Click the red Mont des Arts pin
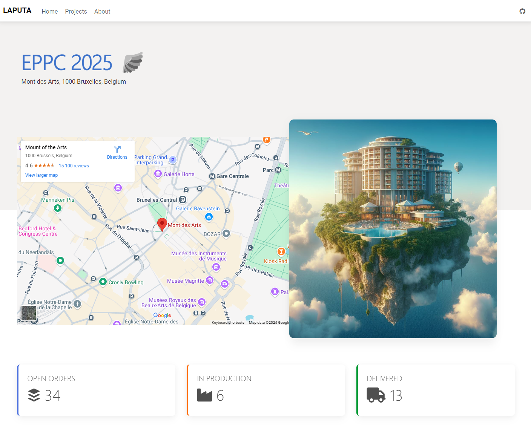The width and height of the screenshot is (531, 438). (x=162, y=225)
